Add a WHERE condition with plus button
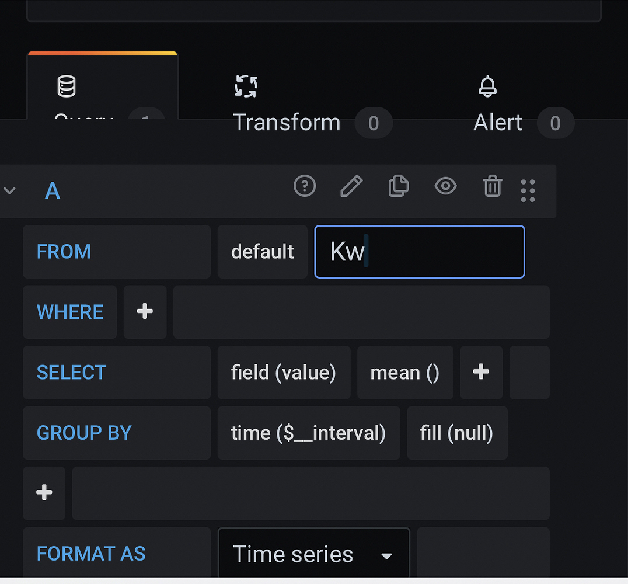628x584 pixels. pos(145,312)
